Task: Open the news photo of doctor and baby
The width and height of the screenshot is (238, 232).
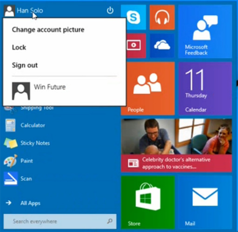Action: (x=177, y=136)
